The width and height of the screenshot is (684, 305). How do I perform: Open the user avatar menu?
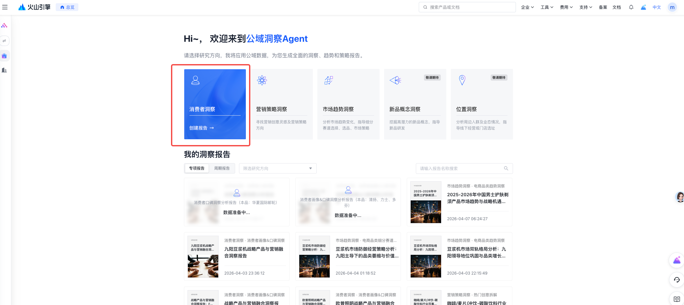click(672, 7)
